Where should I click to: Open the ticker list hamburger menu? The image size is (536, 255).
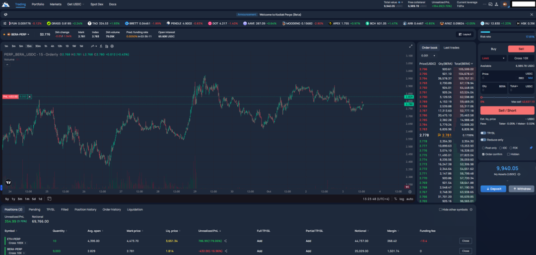tap(5, 24)
